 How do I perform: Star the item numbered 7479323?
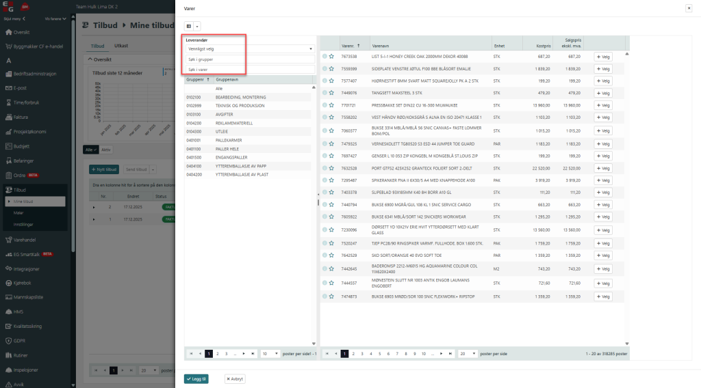click(332, 144)
